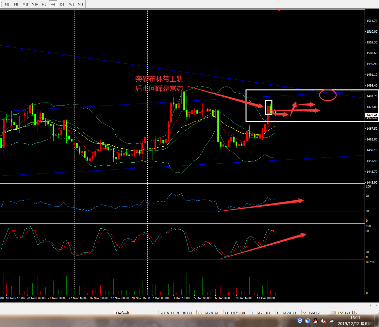The height and width of the screenshot is (327, 379).
Task: Select the active H4 timeframe button
Action: (53, 4)
